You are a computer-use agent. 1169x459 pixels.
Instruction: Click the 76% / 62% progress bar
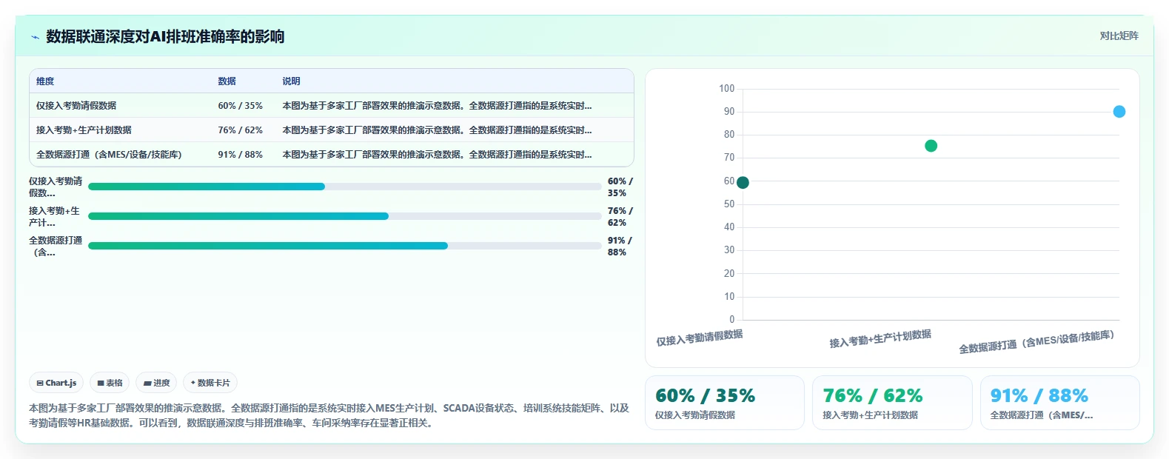tap(344, 216)
